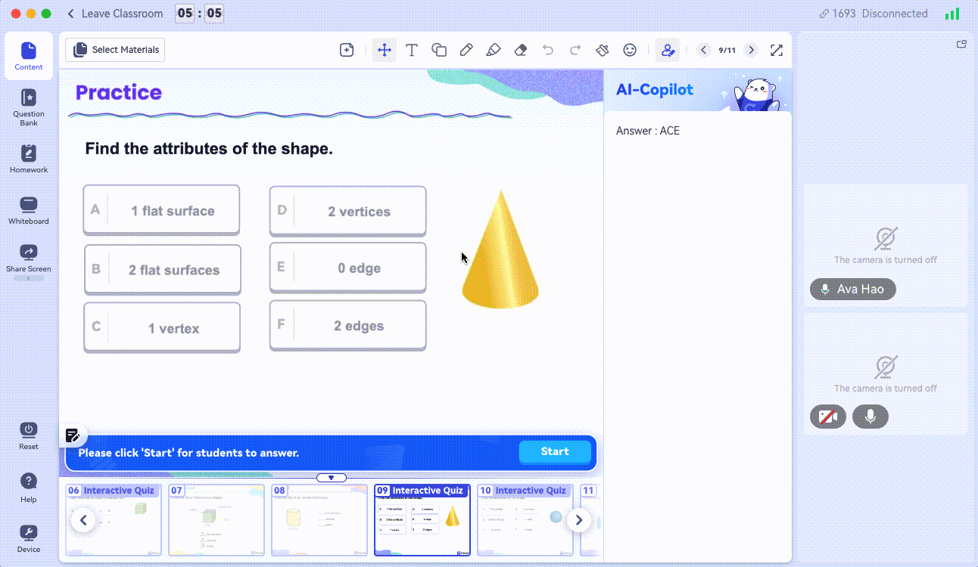Open the emoji reactions
The width and height of the screenshot is (978, 567).
click(630, 50)
